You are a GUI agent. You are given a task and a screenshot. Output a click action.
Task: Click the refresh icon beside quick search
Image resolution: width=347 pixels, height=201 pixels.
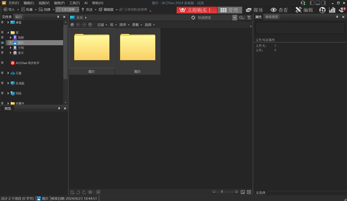(193, 18)
